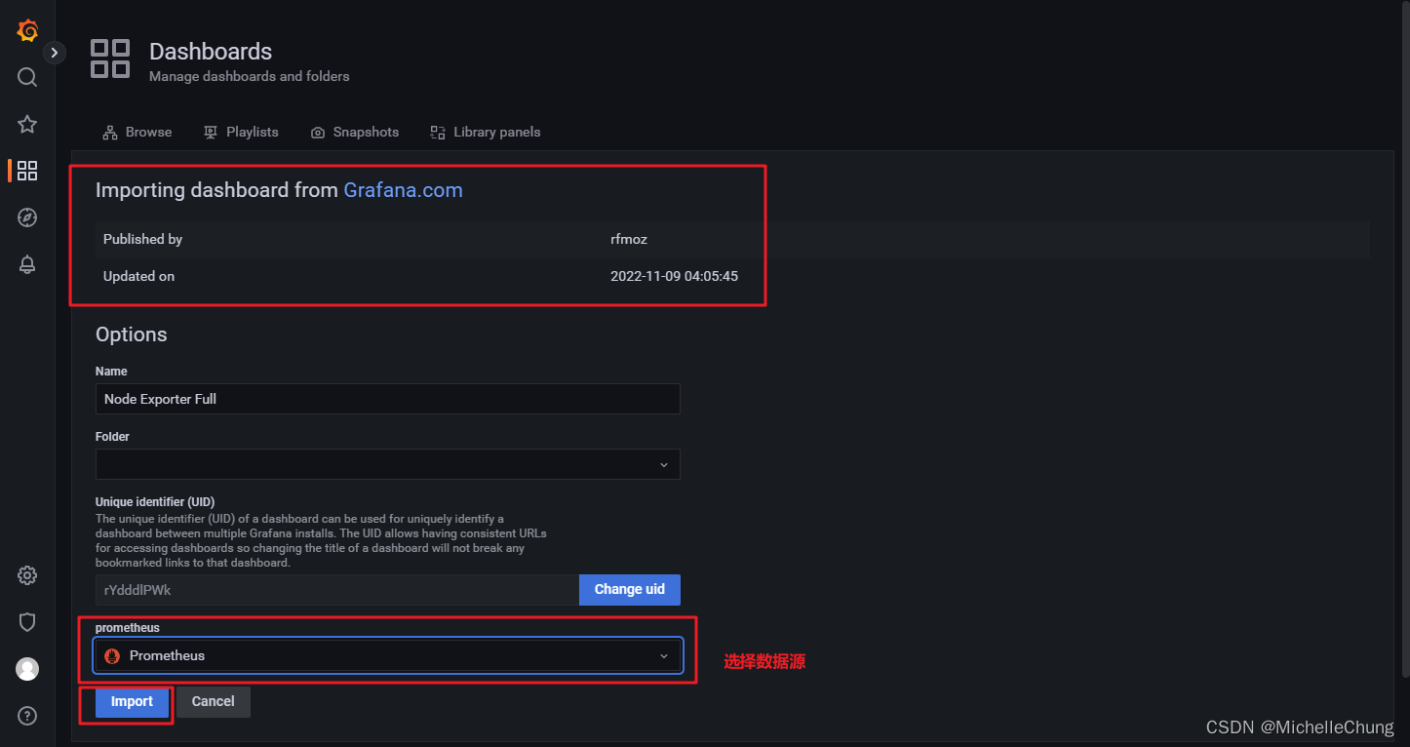Click the Import button
Image resolution: width=1410 pixels, height=747 pixels.
click(132, 701)
